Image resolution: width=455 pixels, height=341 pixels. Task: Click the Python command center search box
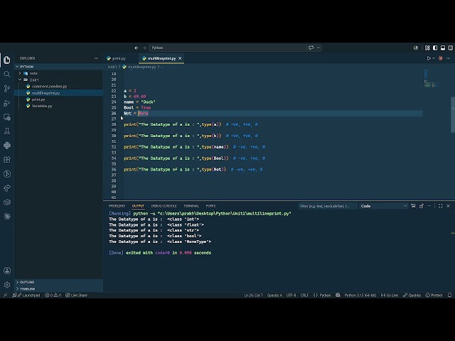(227, 48)
